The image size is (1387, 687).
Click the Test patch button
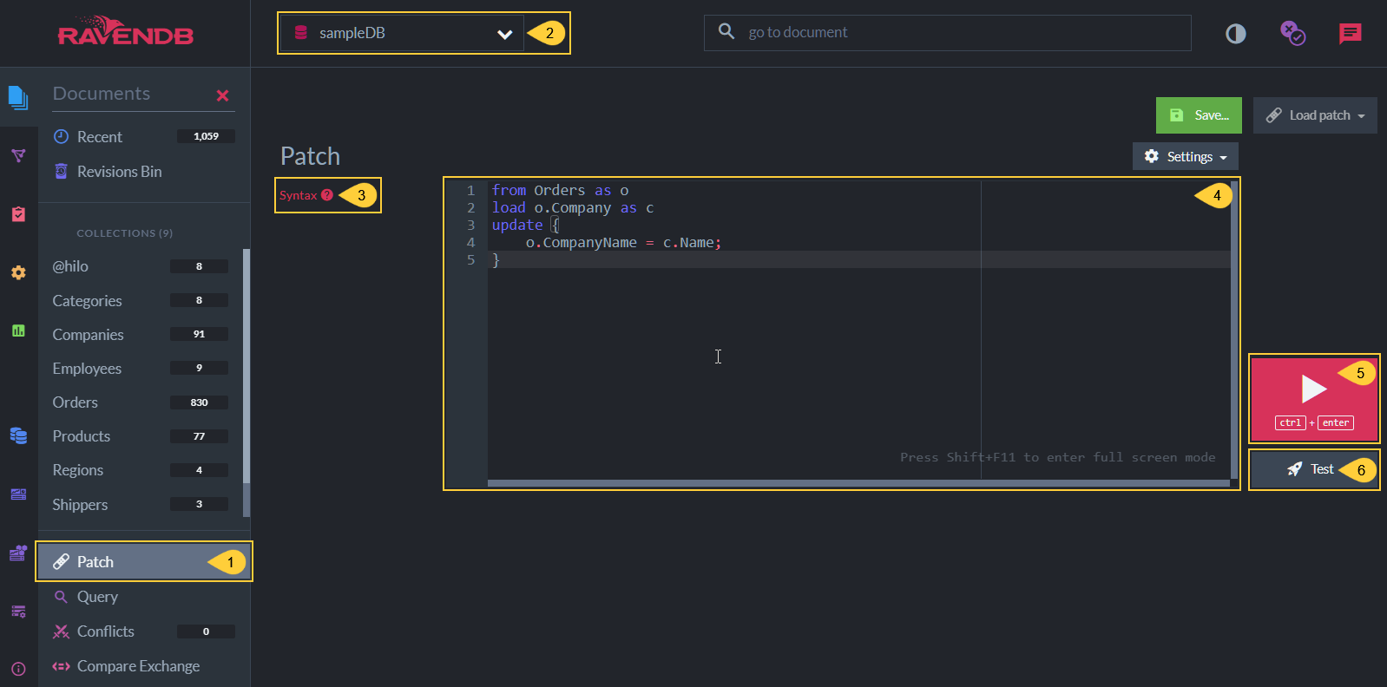[1314, 469]
